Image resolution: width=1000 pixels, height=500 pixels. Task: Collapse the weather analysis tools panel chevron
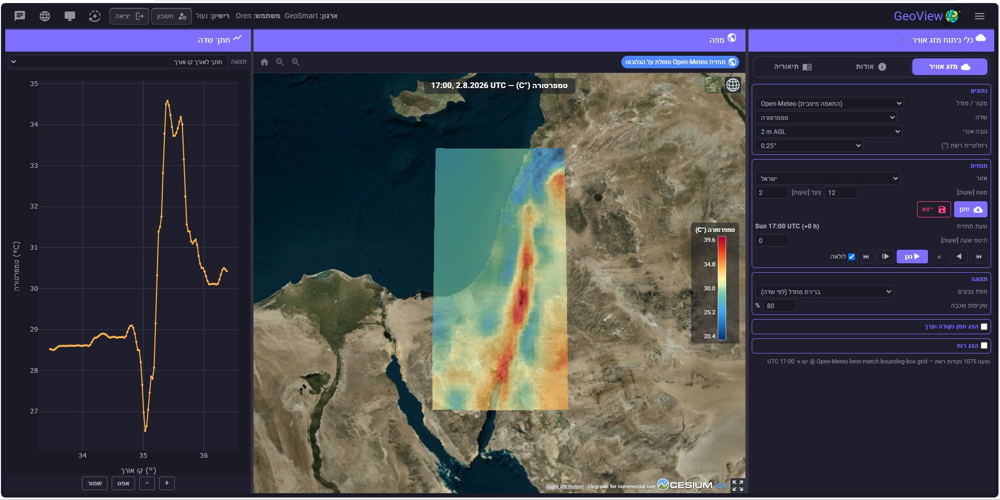(x=901, y=40)
